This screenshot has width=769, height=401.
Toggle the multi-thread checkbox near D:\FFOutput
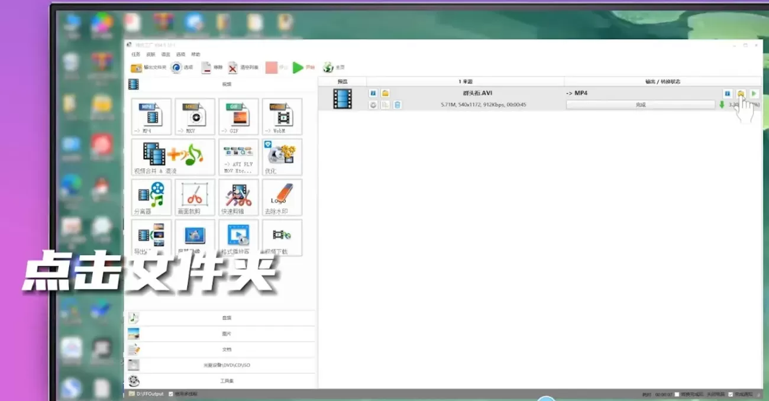pos(171,394)
